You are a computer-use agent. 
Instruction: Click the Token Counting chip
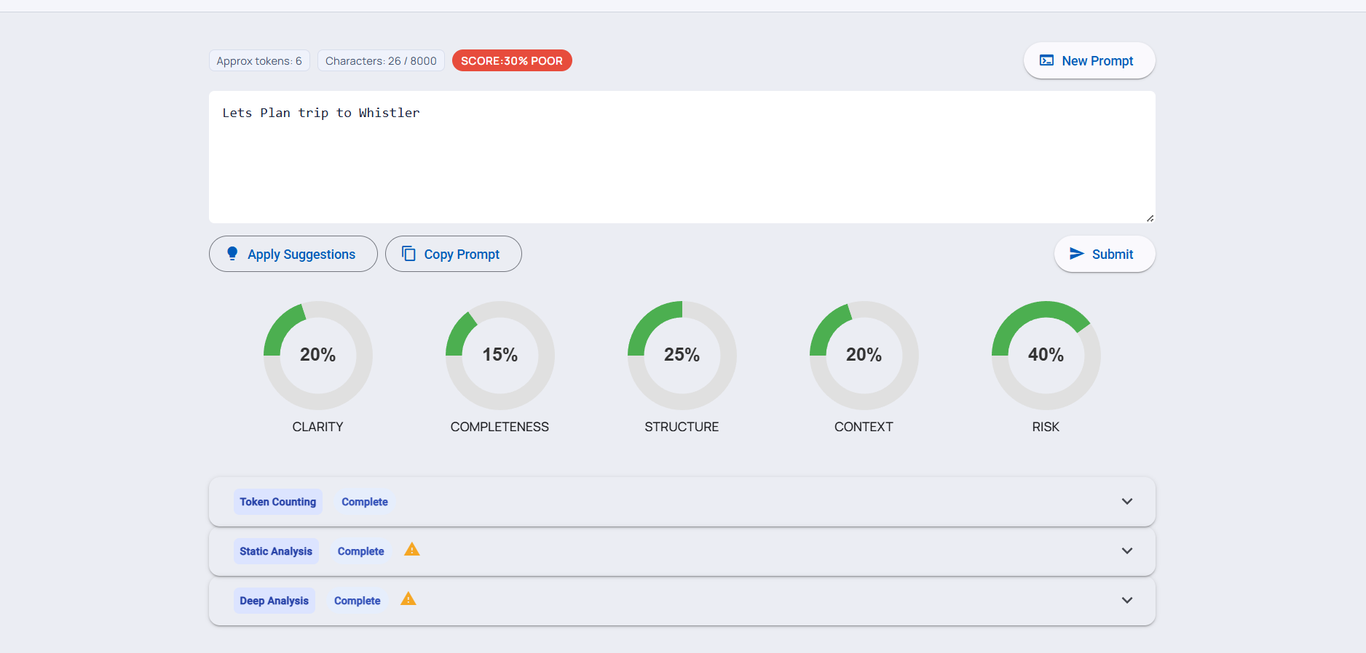pos(278,502)
